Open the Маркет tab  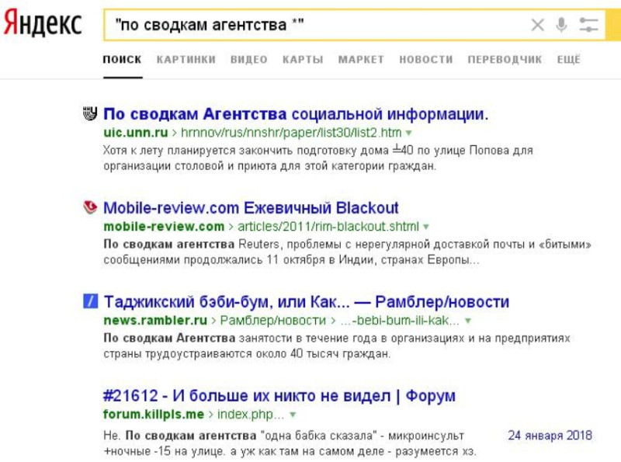coord(361,60)
